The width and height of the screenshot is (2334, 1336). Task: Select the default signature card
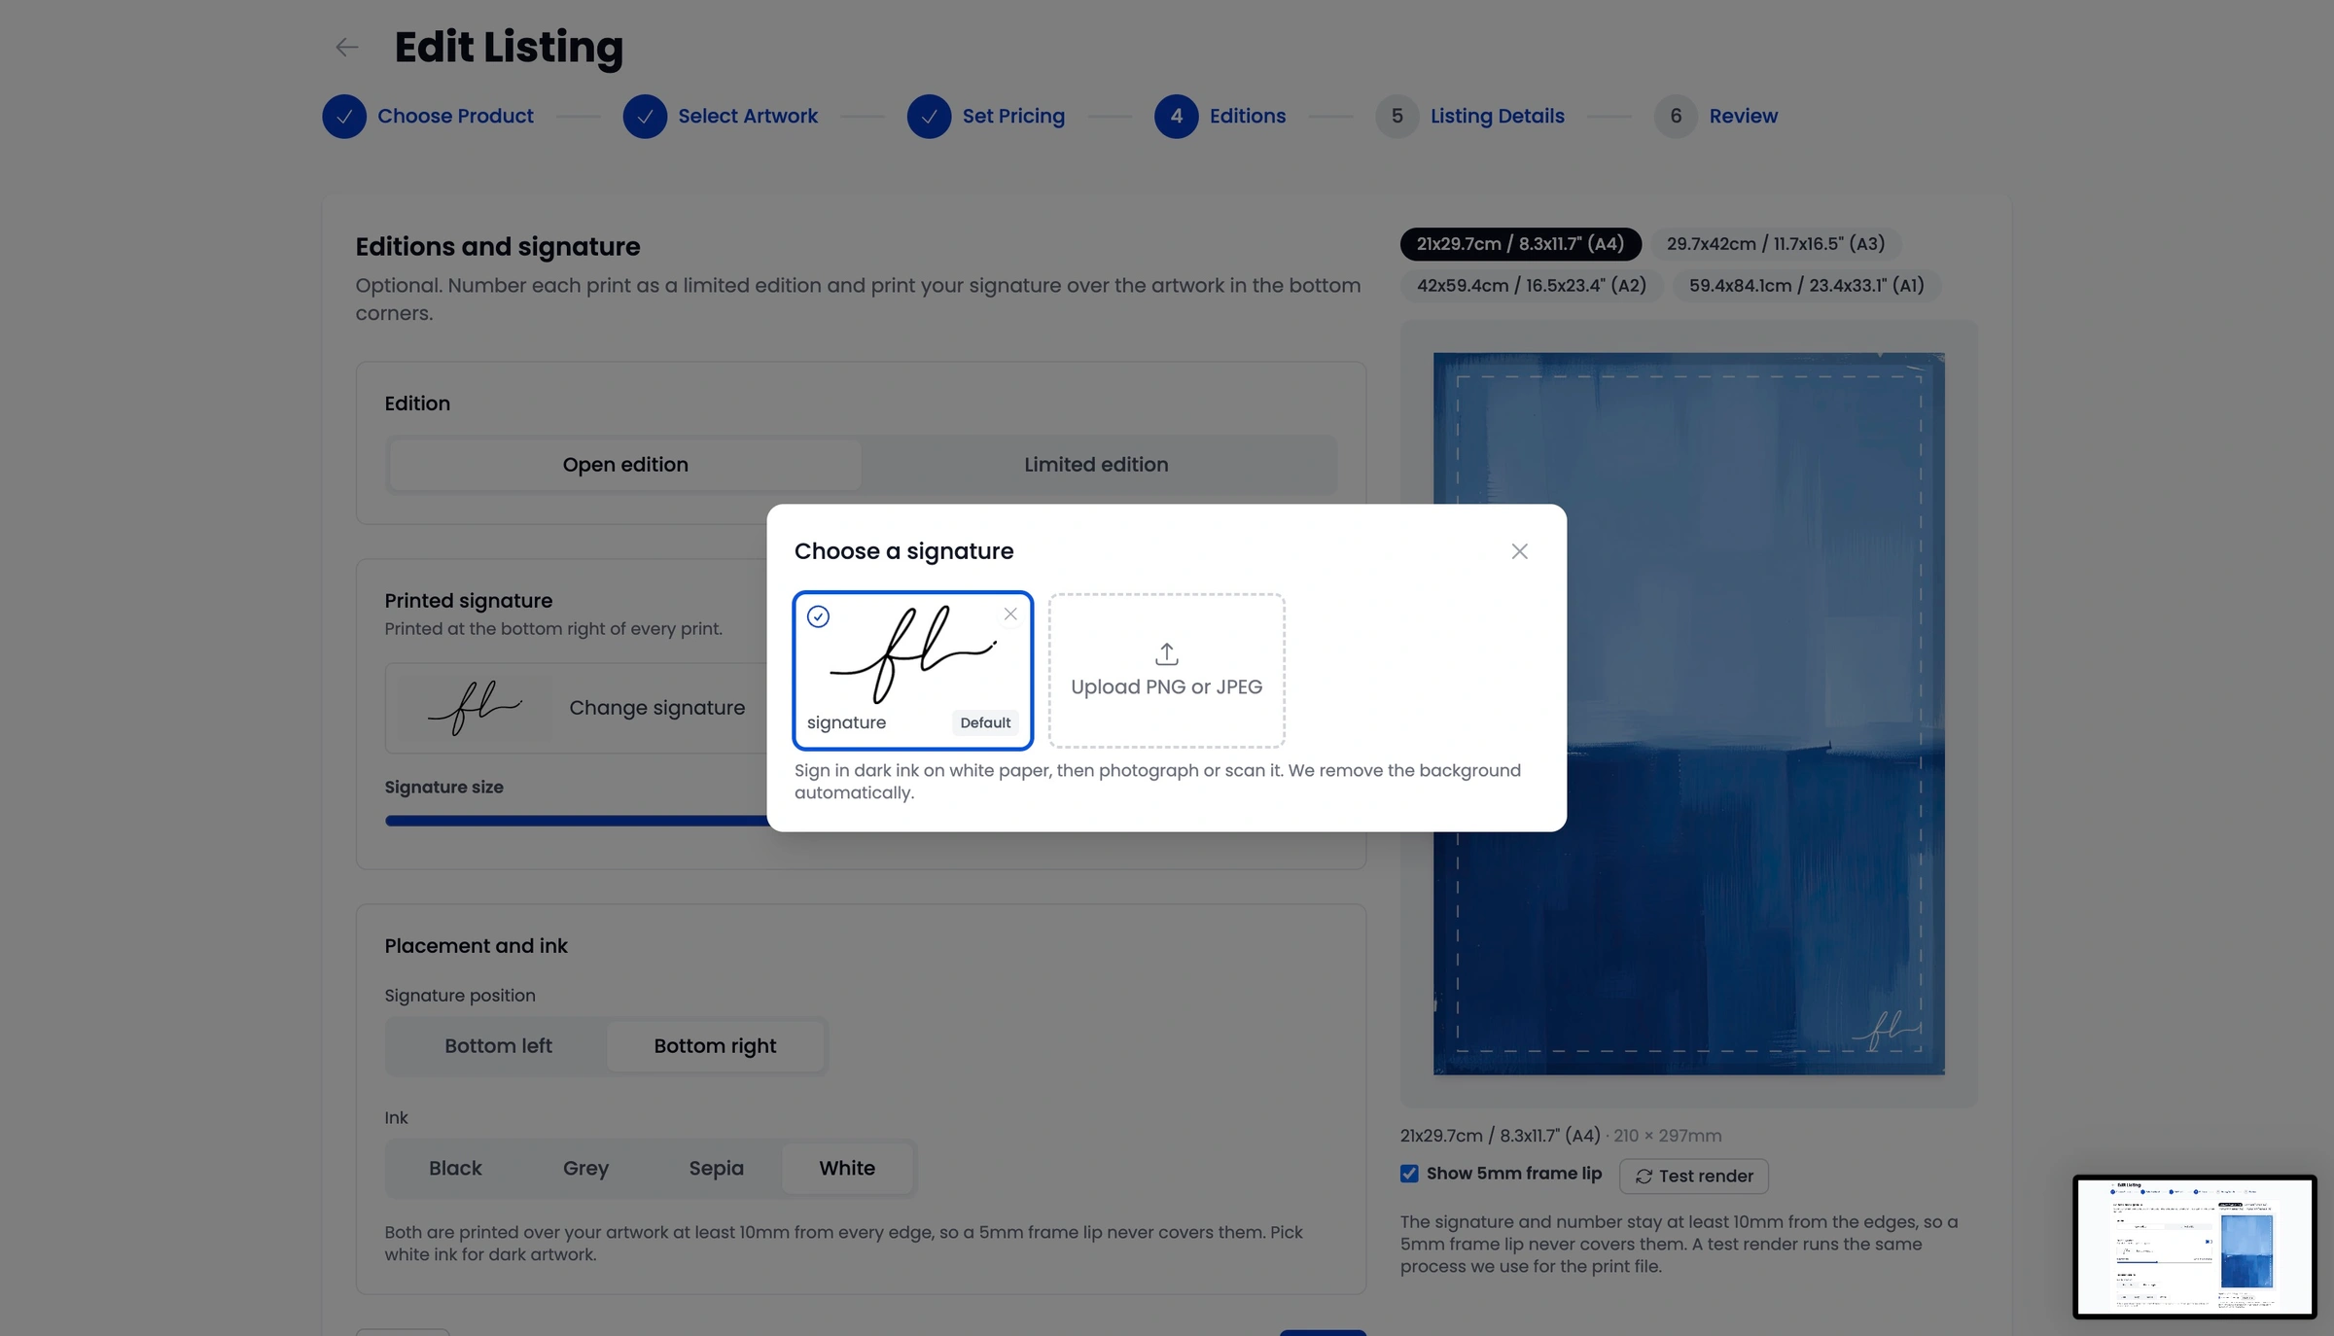point(912,671)
